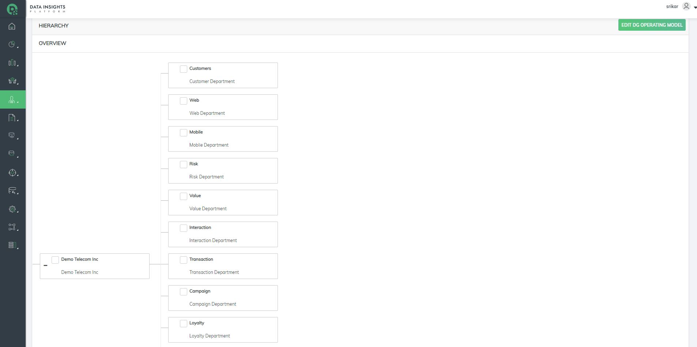The height and width of the screenshot is (347, 697).
Task: Tick the Interaction checkbox
Action: pos(184,228)
